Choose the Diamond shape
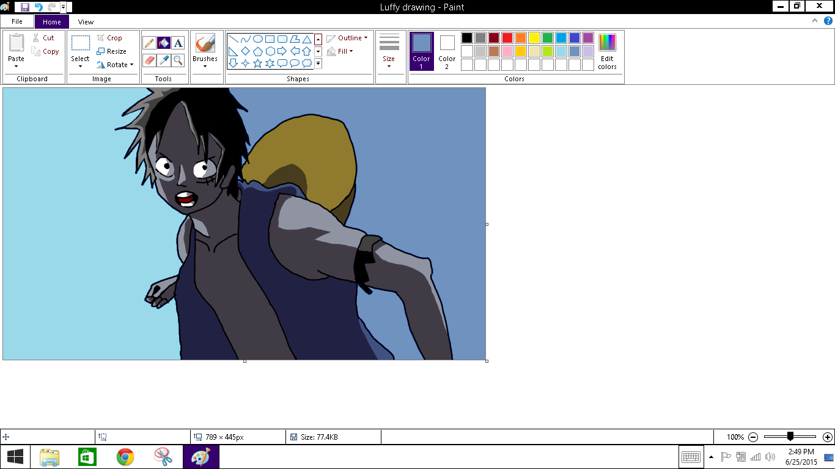This screenshot has height=469, width=835. 246,51
